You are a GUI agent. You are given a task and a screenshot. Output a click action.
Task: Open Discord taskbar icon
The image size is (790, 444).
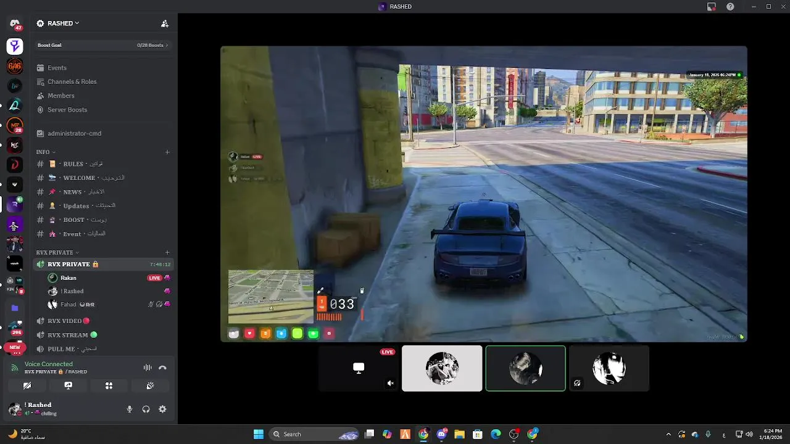442,434
